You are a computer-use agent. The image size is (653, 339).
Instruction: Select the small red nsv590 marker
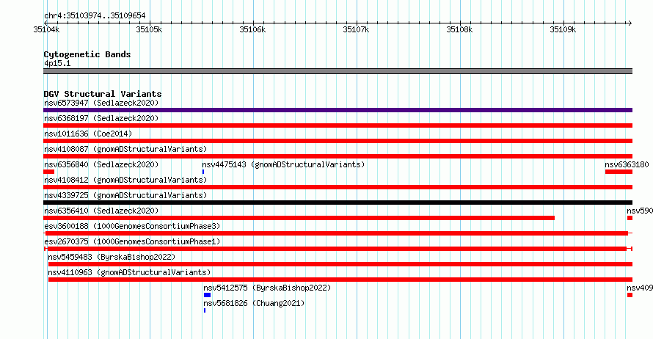point(630,218)
